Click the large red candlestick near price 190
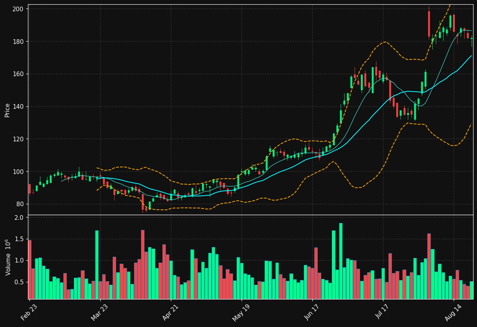The image size is (477, 327). pyautogui.click(x=429, y=24)
